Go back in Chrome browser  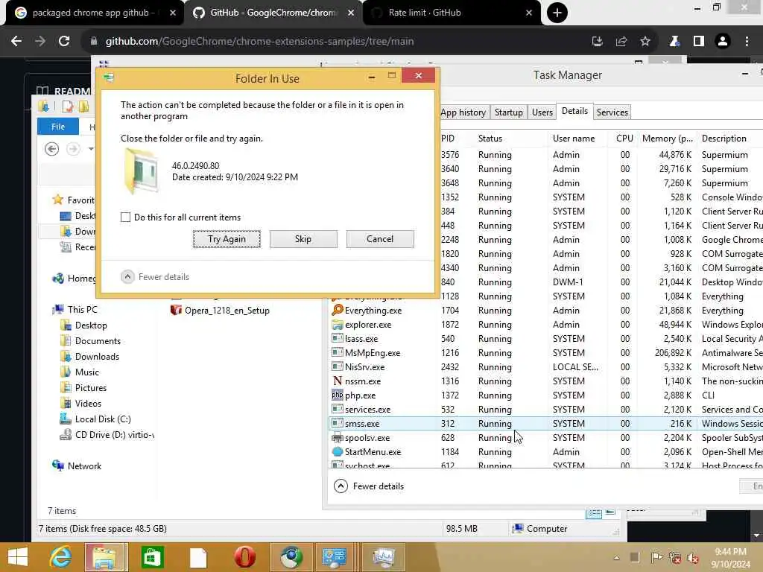point(16,42)
